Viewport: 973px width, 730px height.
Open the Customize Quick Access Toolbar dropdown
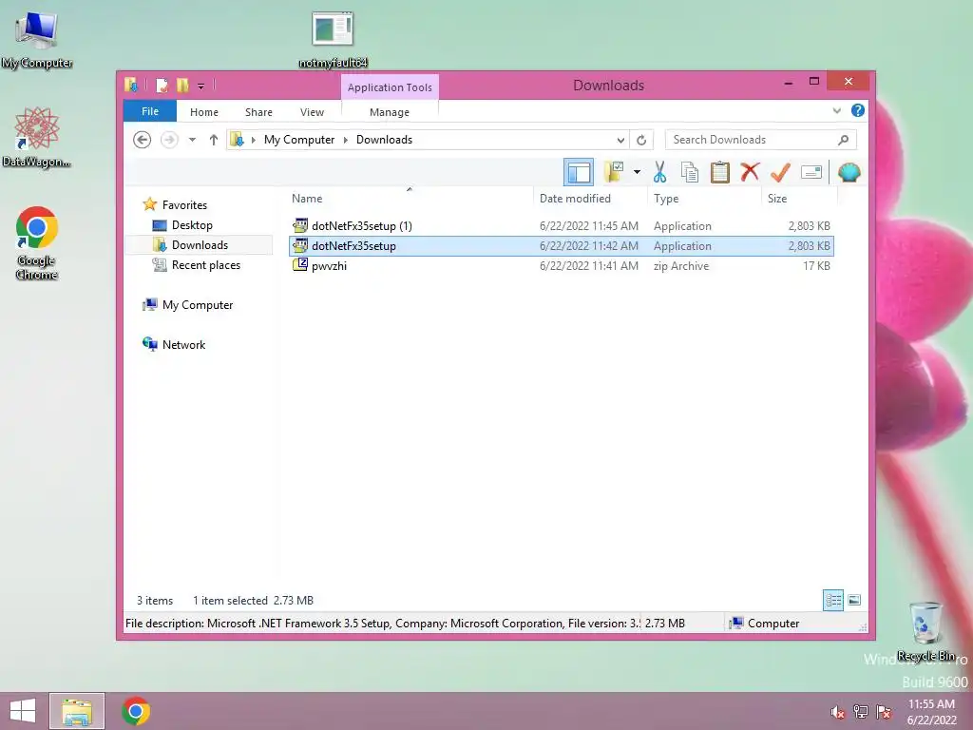tap(201, 86)
